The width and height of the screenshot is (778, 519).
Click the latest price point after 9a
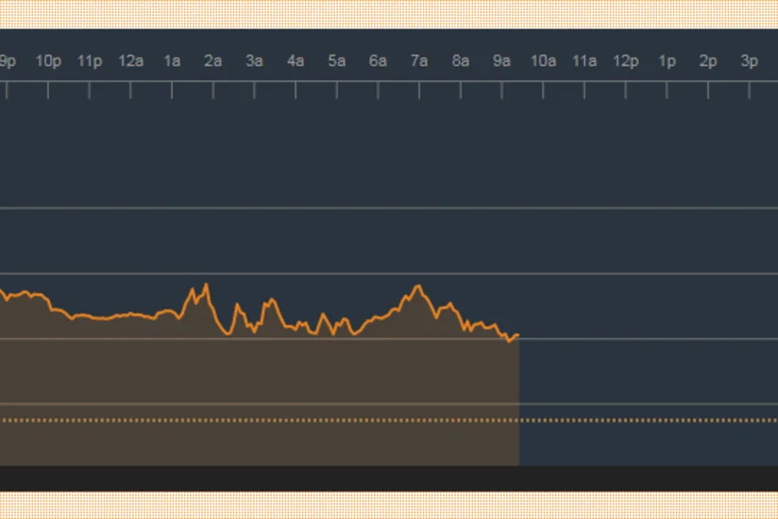(517, 336)
